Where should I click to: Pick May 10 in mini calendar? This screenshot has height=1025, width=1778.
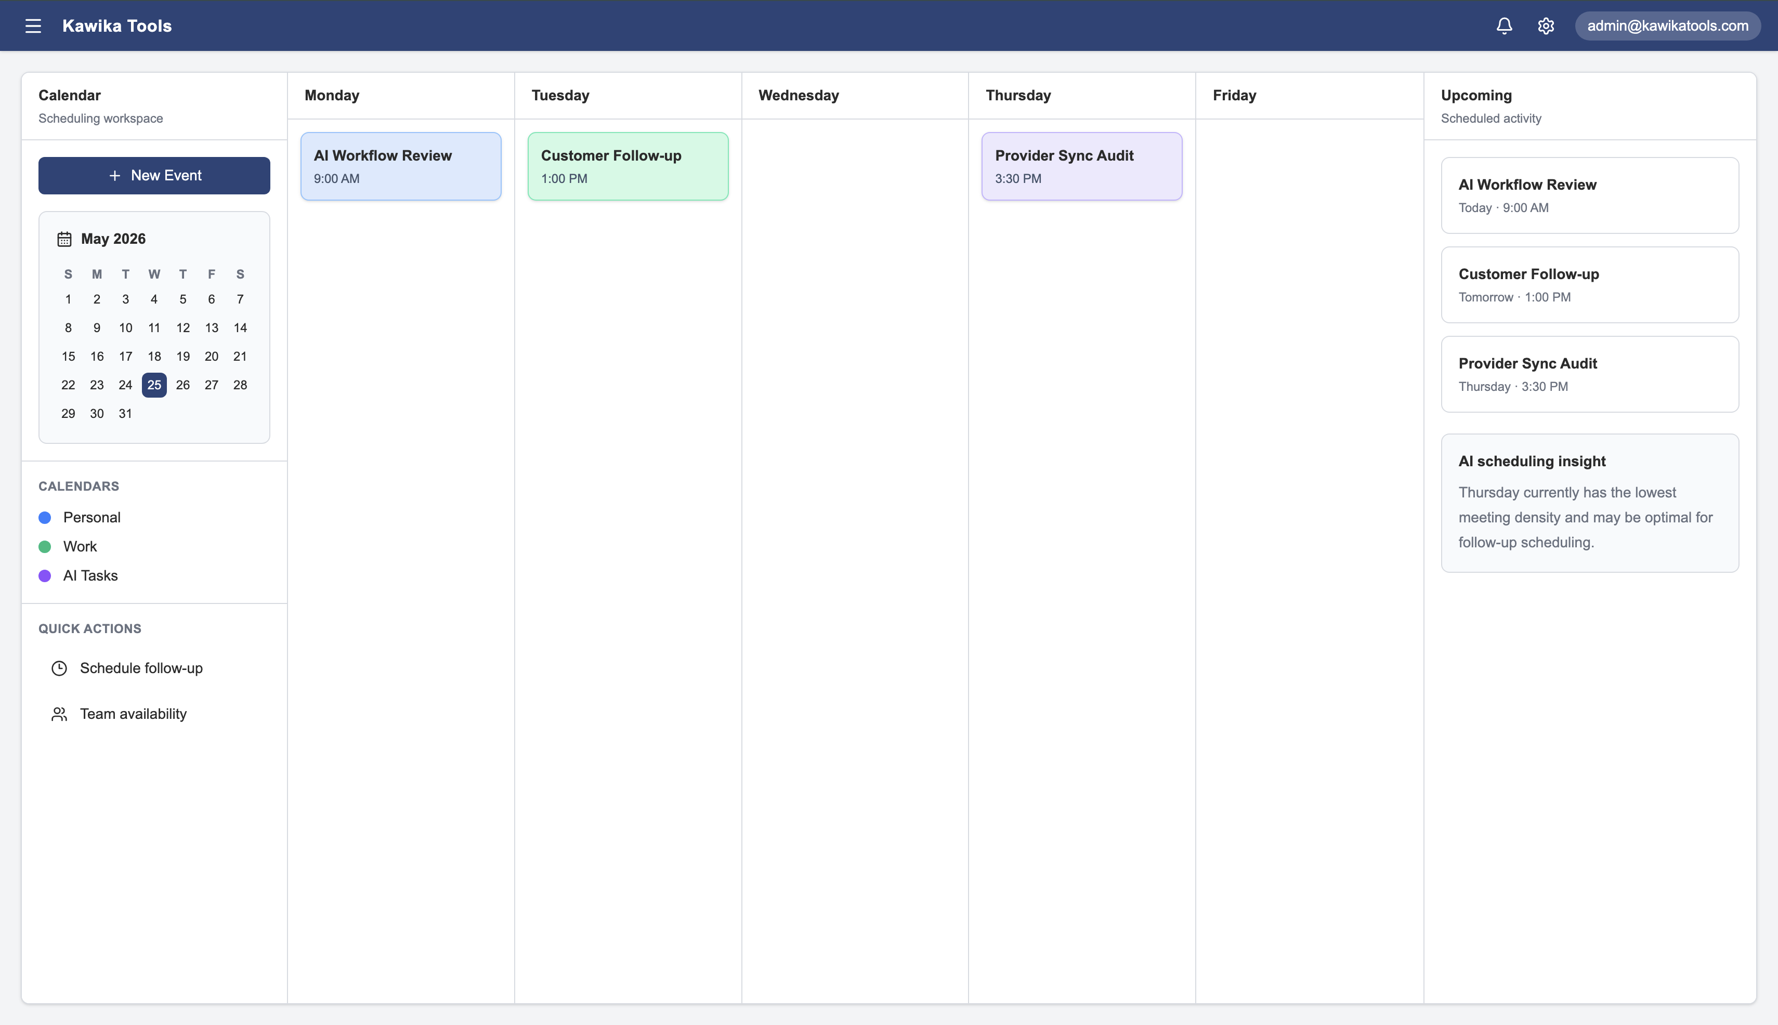pos(125,328)
